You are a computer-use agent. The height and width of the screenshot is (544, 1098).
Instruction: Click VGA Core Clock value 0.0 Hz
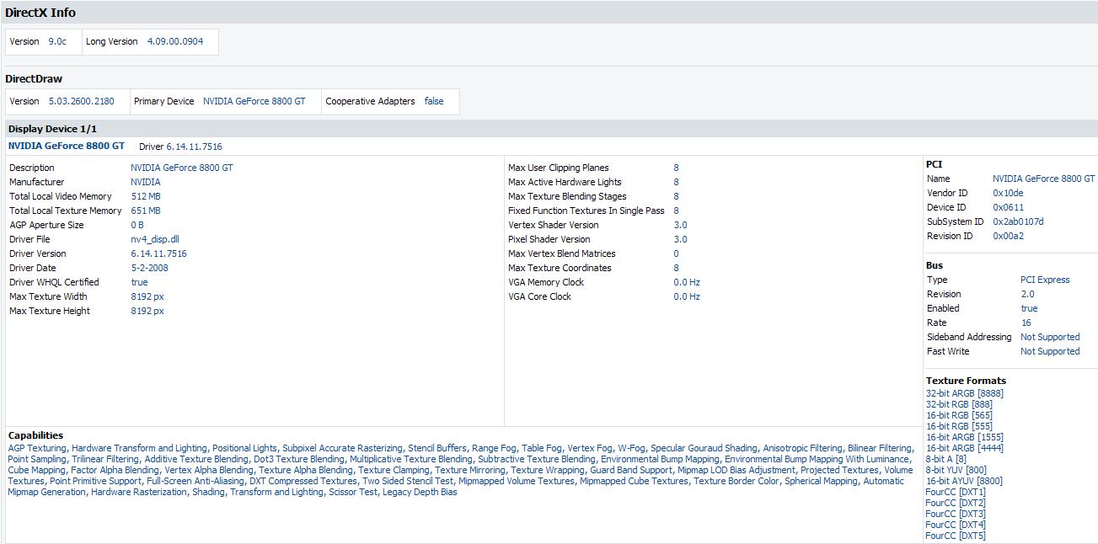click(687, 296)
